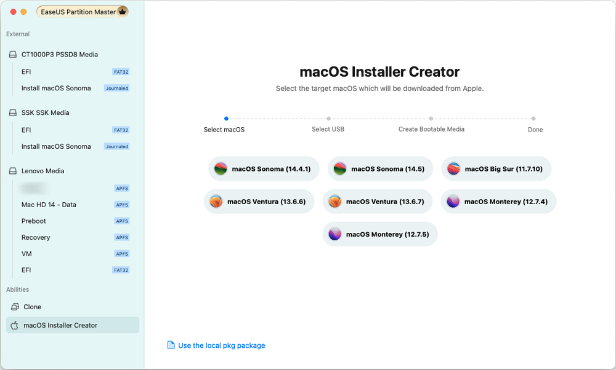The height and width of the screenshot is (370, 616).
Task: Click the macOS Big Sur colored icon
Action: (x=453, y=168)
